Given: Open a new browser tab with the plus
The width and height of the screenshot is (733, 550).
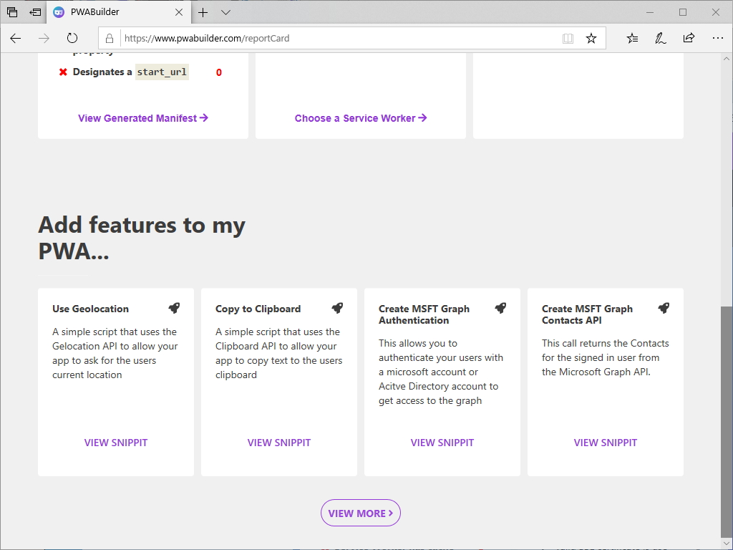Looking at the screenshot, I should click(x=203, y=12).
